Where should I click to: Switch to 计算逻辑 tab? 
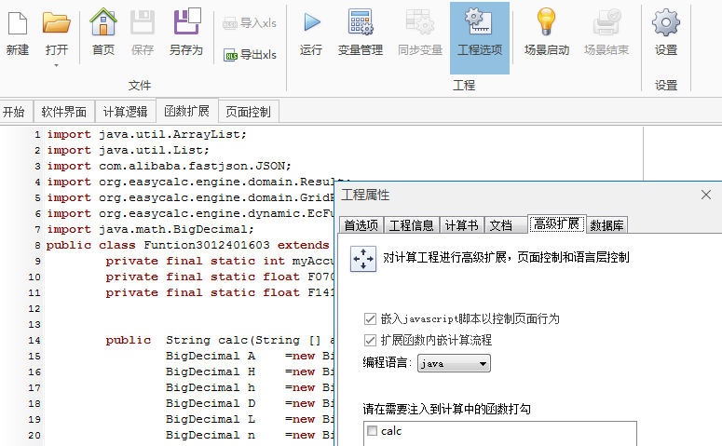click(125, 112)
